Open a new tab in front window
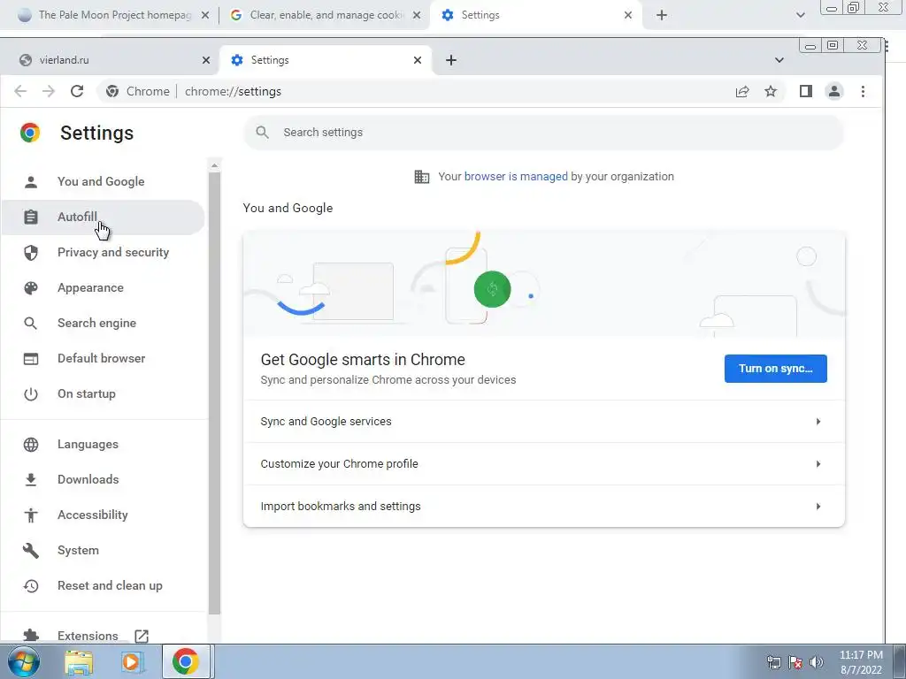 (451, 60)
